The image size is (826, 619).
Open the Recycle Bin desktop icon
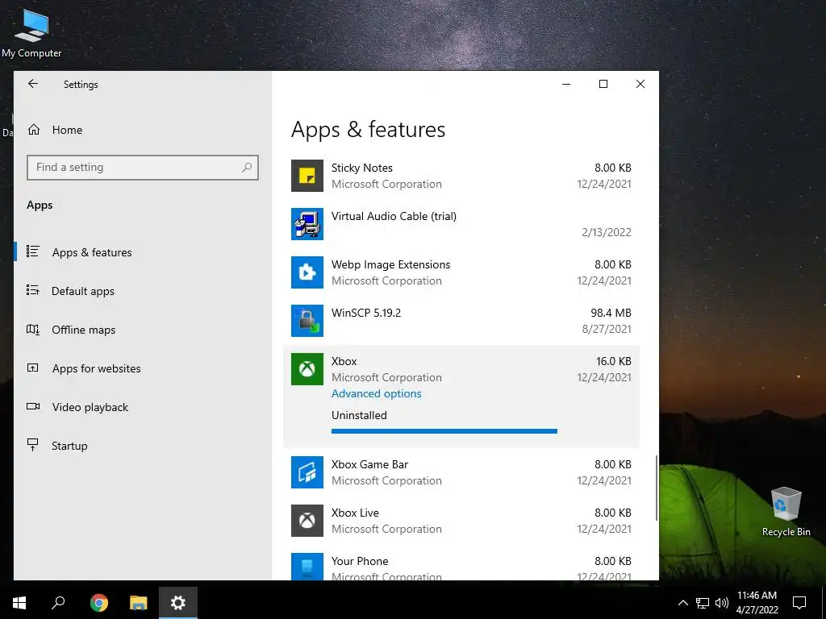click(x=786, y=511)
